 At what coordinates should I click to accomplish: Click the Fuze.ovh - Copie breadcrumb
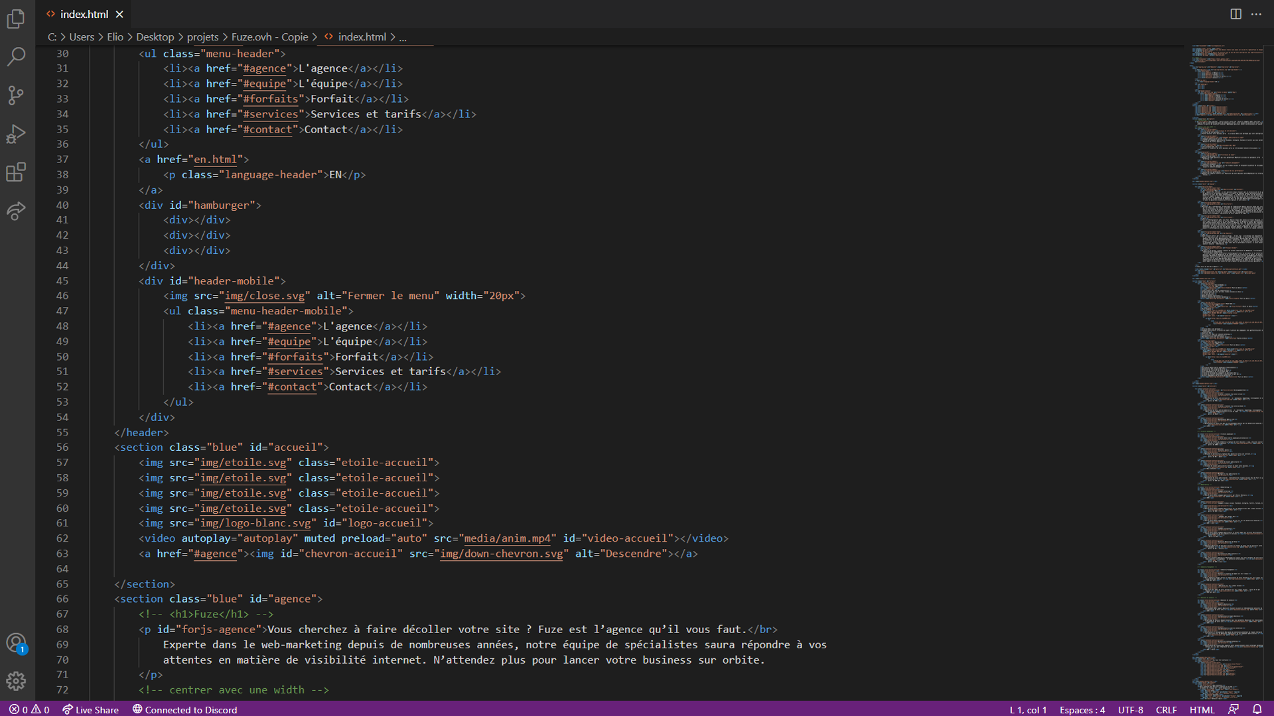(269, 37)
